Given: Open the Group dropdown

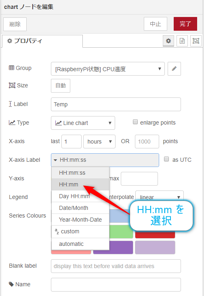Looking at the screenshot, I should [108, 69].
